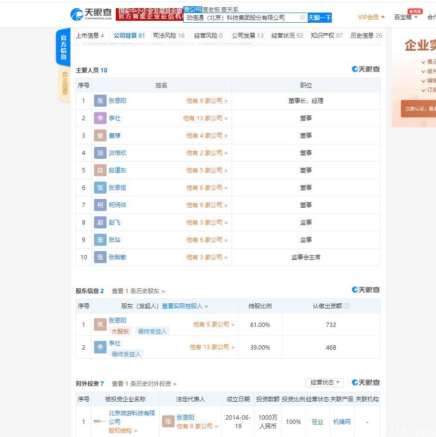
Task: Open the 百宝箱 dropdown menu
Action: (x=406, y=17)
